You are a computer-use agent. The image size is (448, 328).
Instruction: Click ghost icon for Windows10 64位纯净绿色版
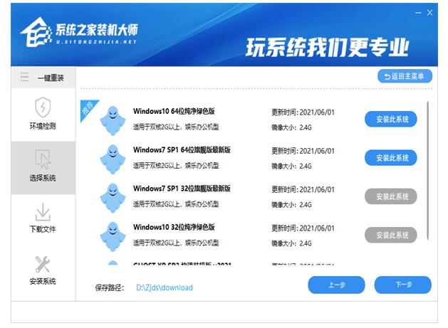pyautogui.click(x=113, y=120)
